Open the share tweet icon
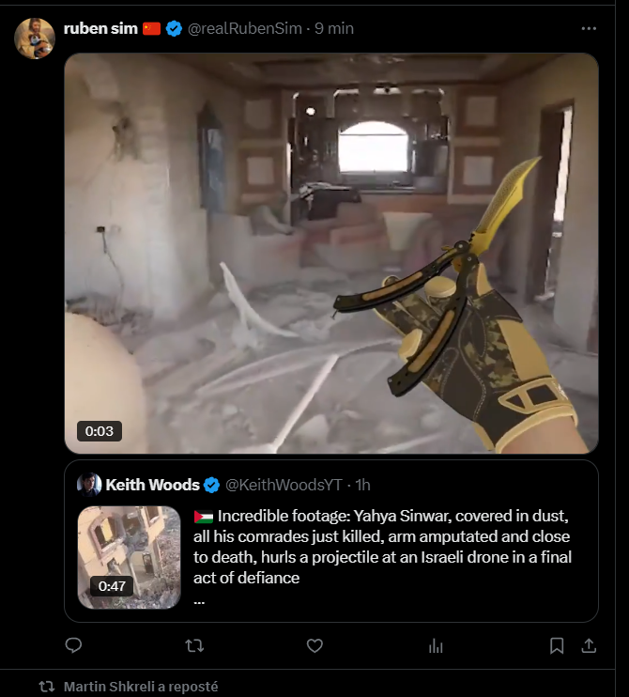 589,645
